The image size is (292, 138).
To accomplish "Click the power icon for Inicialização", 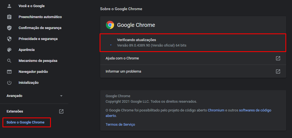I will click(9, 83).
